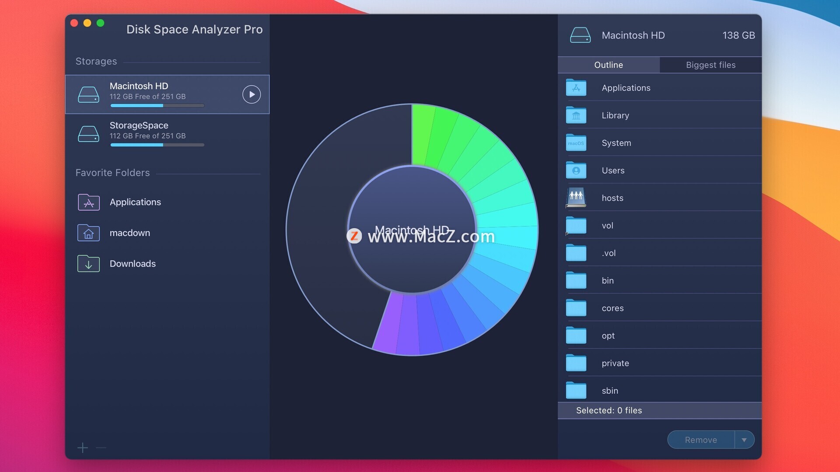
Task: Click the hosts file icon in outline
Action: pos(576,198)
